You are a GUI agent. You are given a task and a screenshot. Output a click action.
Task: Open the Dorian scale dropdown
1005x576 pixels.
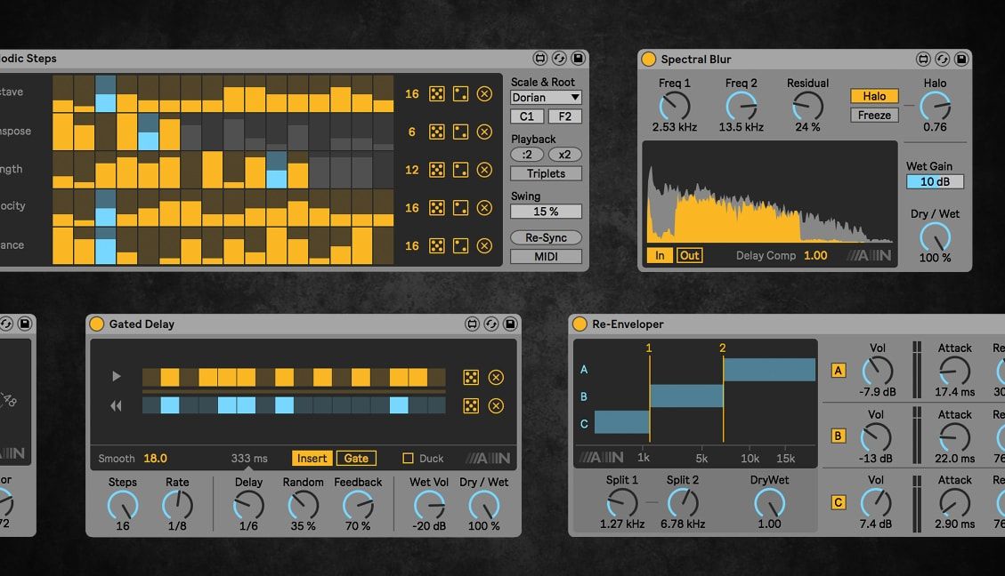(x=546, y=97)
